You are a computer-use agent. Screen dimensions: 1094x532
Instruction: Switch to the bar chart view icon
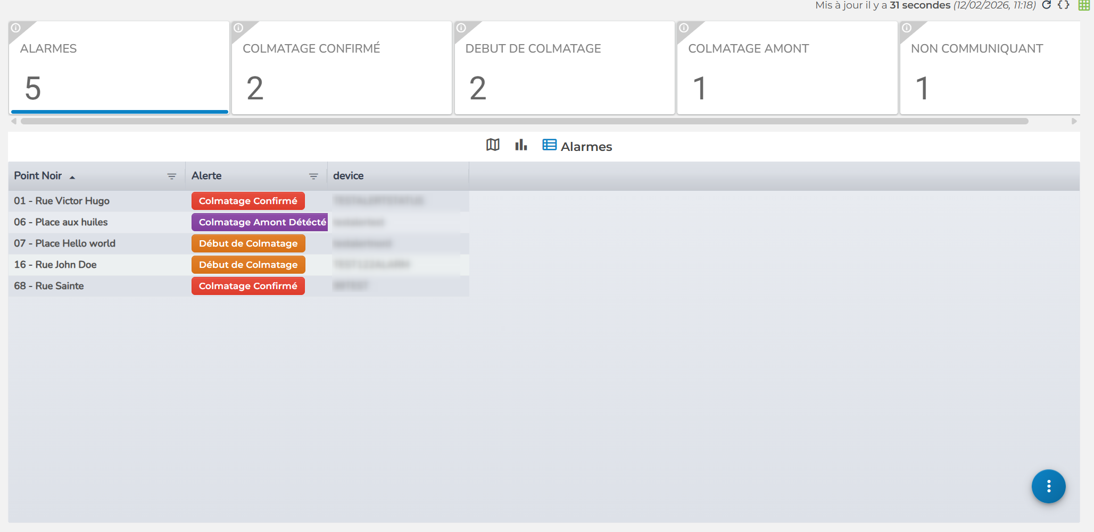[521, 145]
